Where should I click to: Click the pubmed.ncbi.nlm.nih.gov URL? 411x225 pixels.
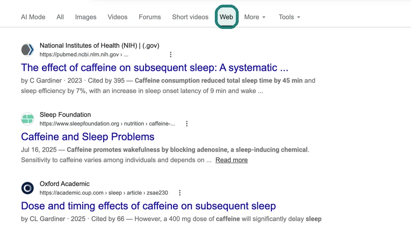click(x=84, y=55)
